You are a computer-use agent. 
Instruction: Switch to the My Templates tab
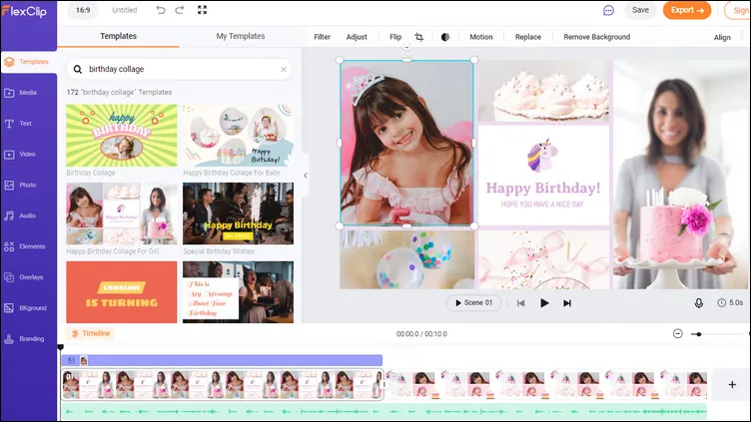241,36
